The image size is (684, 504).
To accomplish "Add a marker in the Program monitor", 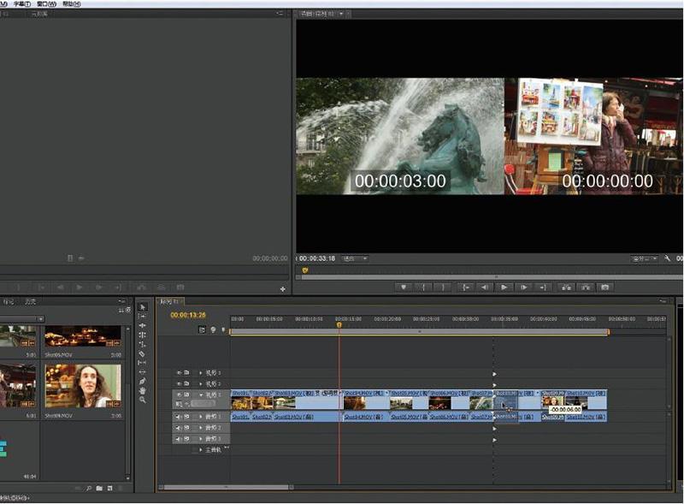I will click(404, 288).
